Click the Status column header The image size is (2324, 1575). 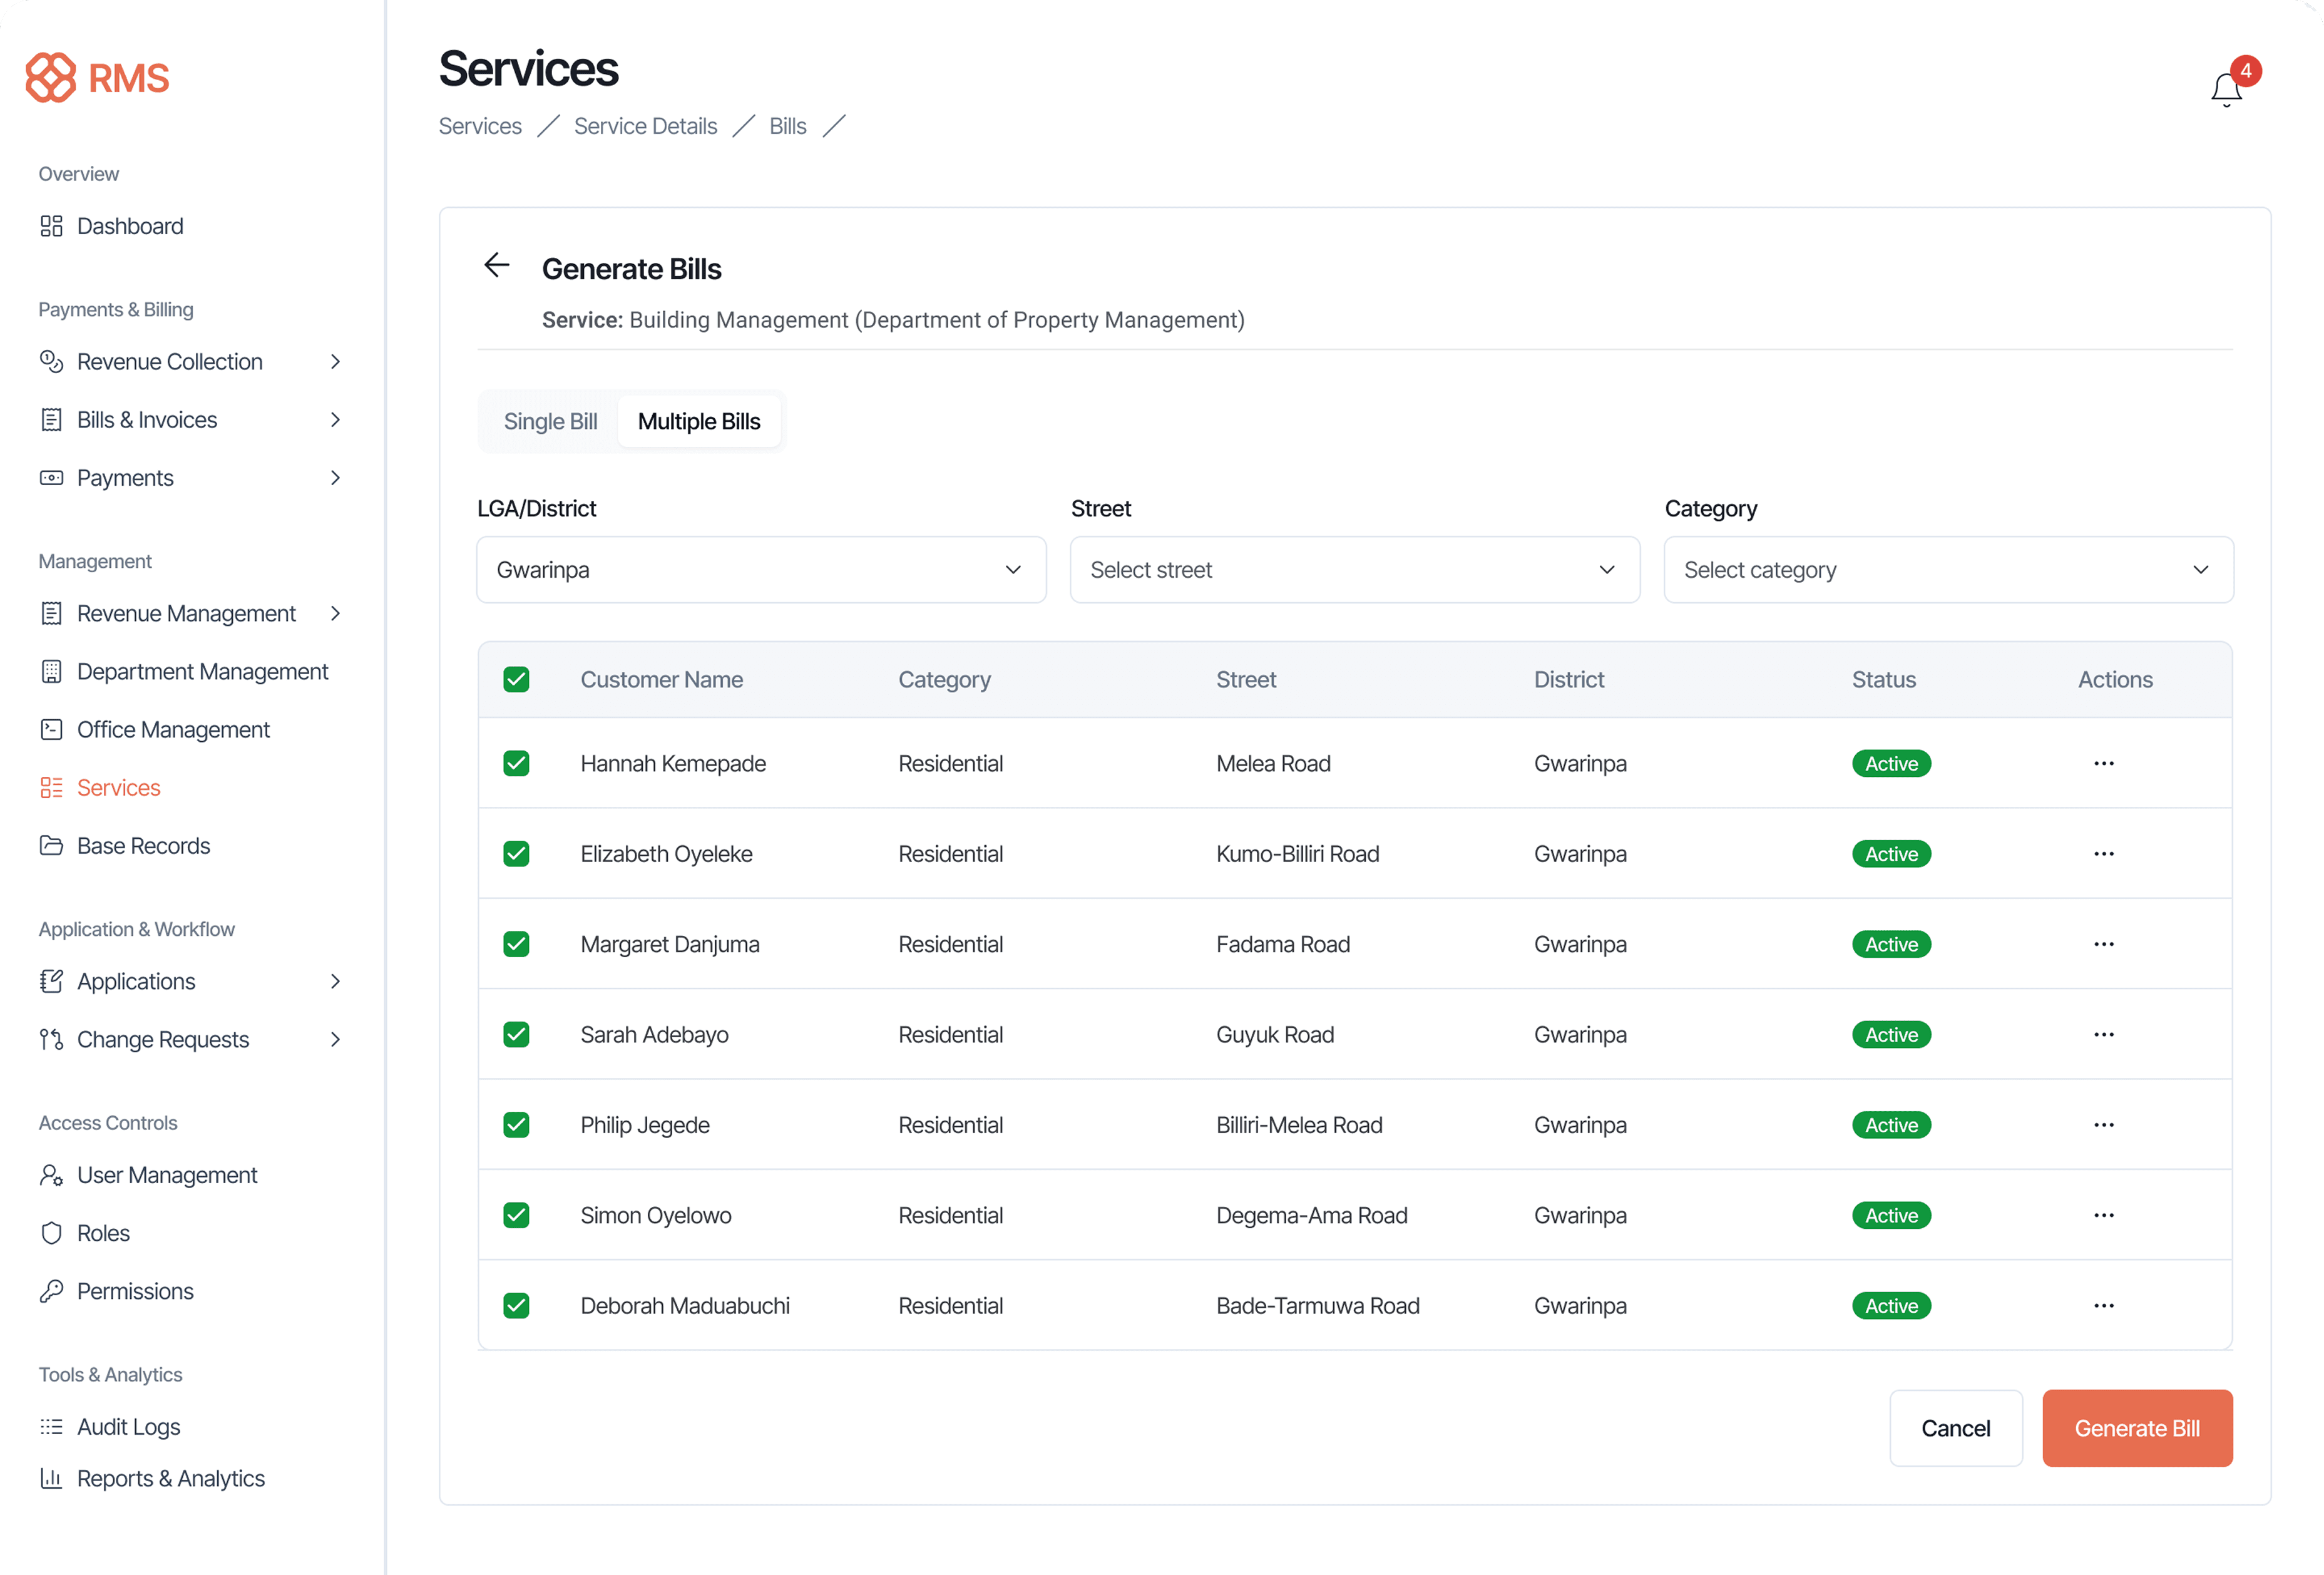[1884, 680]
